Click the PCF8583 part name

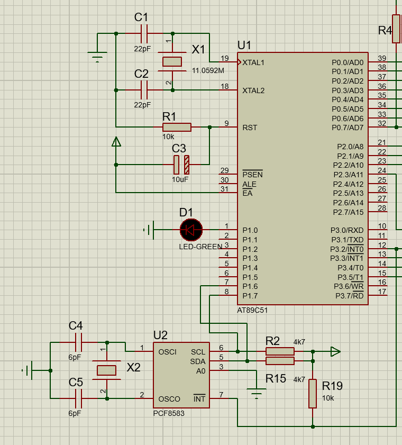pyautogui.click(x=169, y=413)
